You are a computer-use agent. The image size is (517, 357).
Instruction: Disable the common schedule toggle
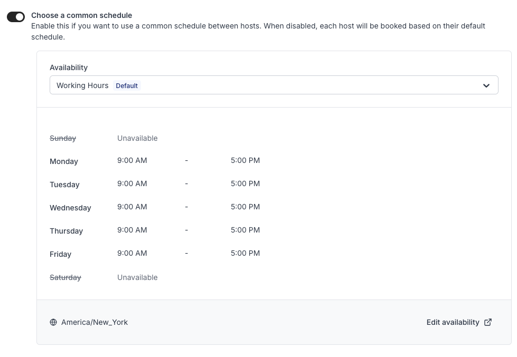(16, 17)
